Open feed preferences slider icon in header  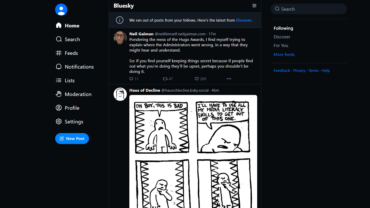pos(254,6)
